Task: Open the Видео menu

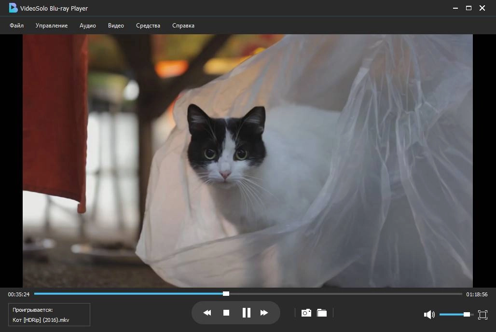Action: (x=116, y=26)
